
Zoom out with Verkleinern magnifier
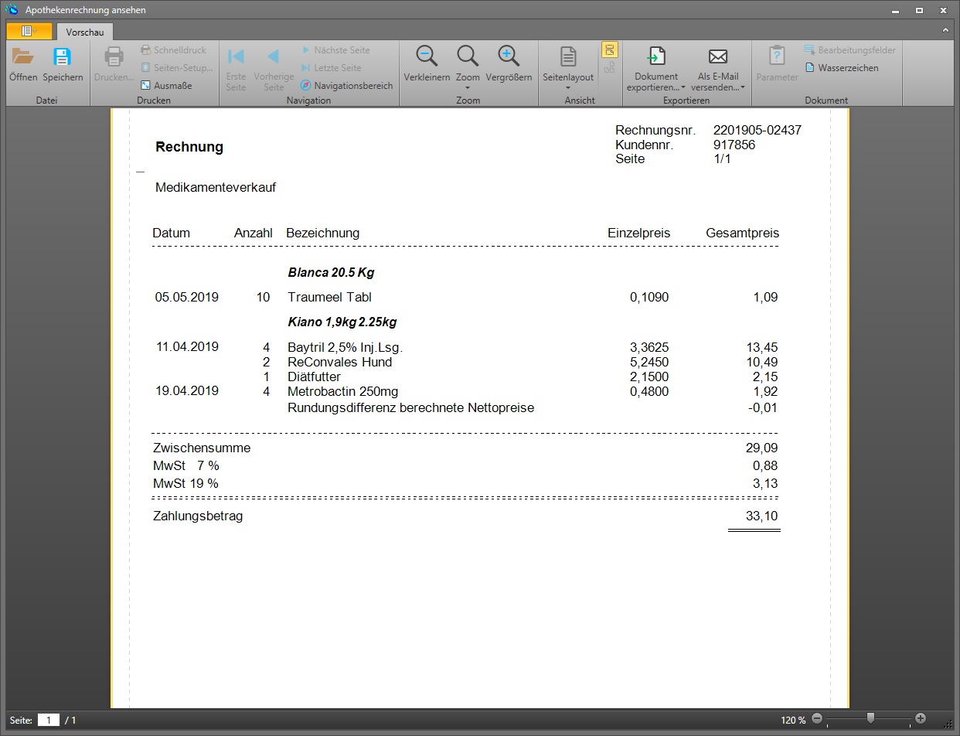427,64
